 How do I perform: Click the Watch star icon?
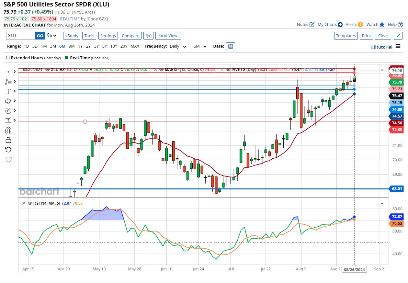tap(382, 25)
